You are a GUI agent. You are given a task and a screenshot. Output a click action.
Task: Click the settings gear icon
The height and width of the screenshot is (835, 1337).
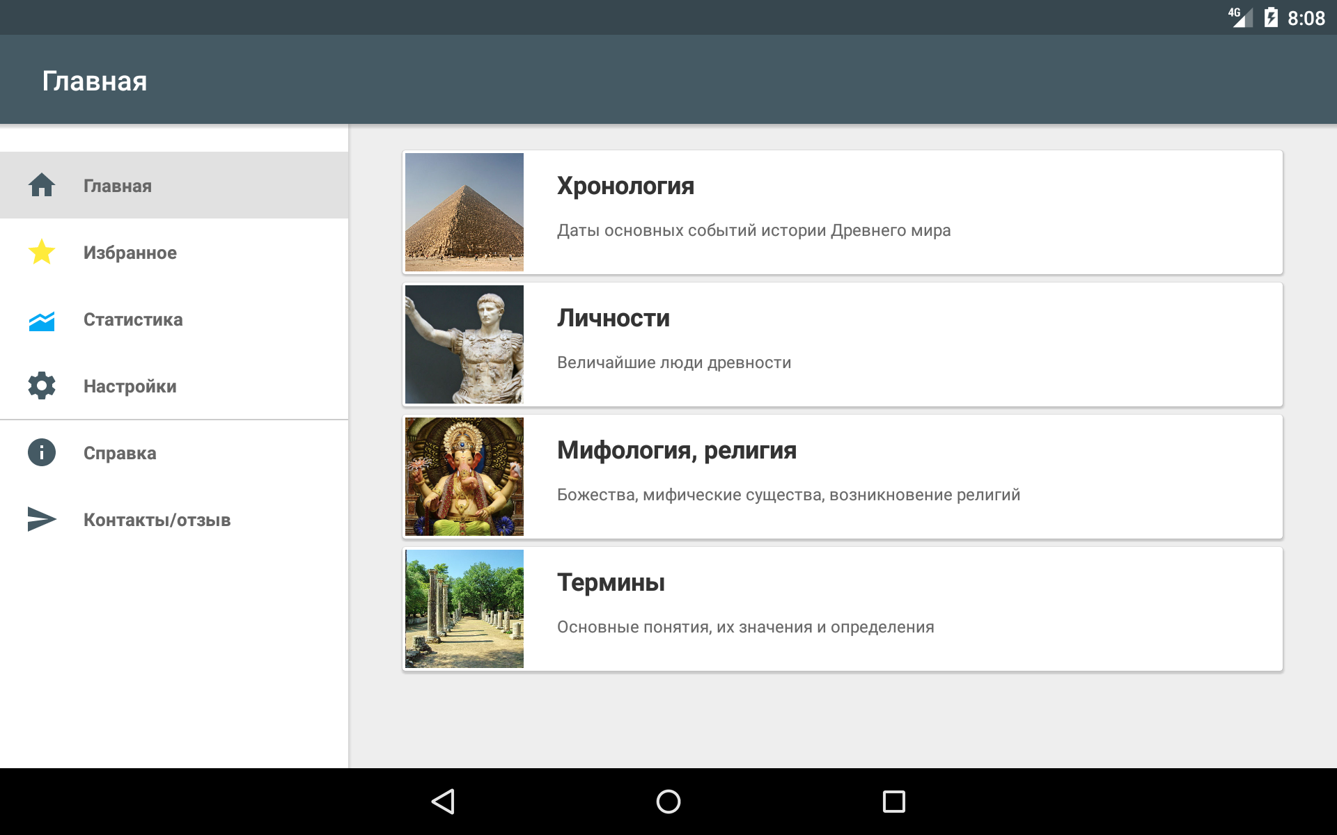[x=42, y=385]
